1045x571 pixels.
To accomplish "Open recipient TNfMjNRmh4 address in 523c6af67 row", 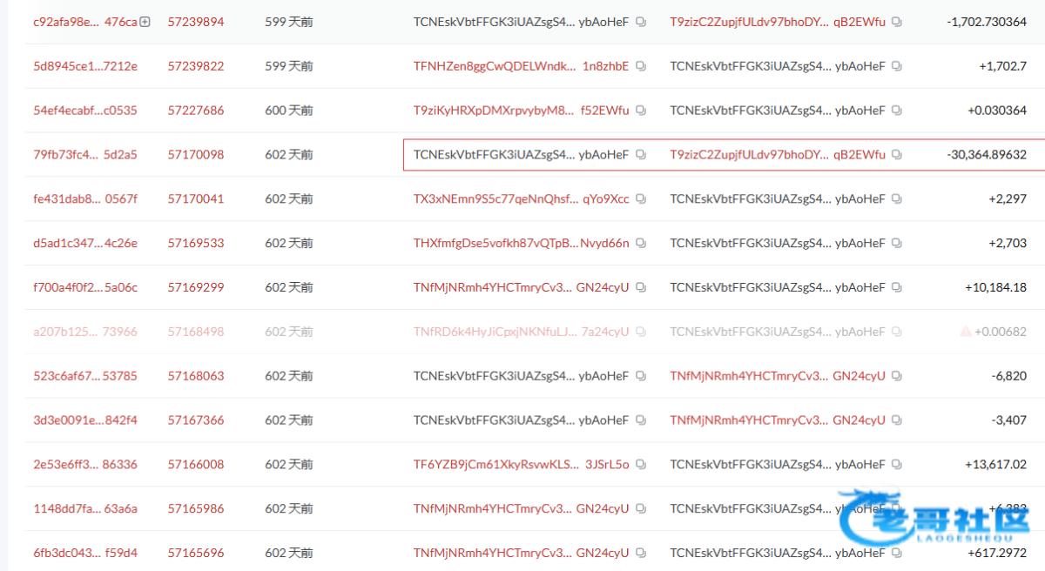I will [777, 376].
